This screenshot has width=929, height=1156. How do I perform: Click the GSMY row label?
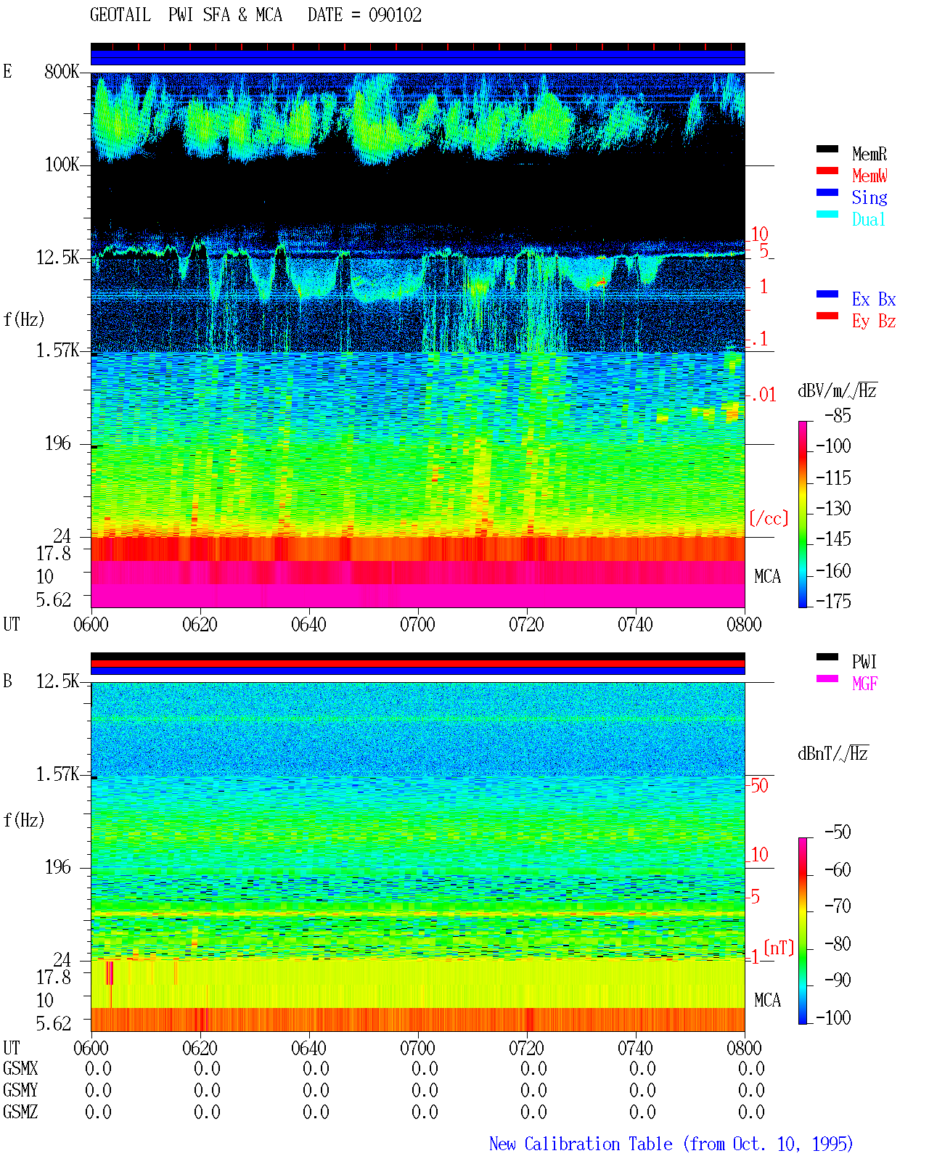click(20, 1091)
